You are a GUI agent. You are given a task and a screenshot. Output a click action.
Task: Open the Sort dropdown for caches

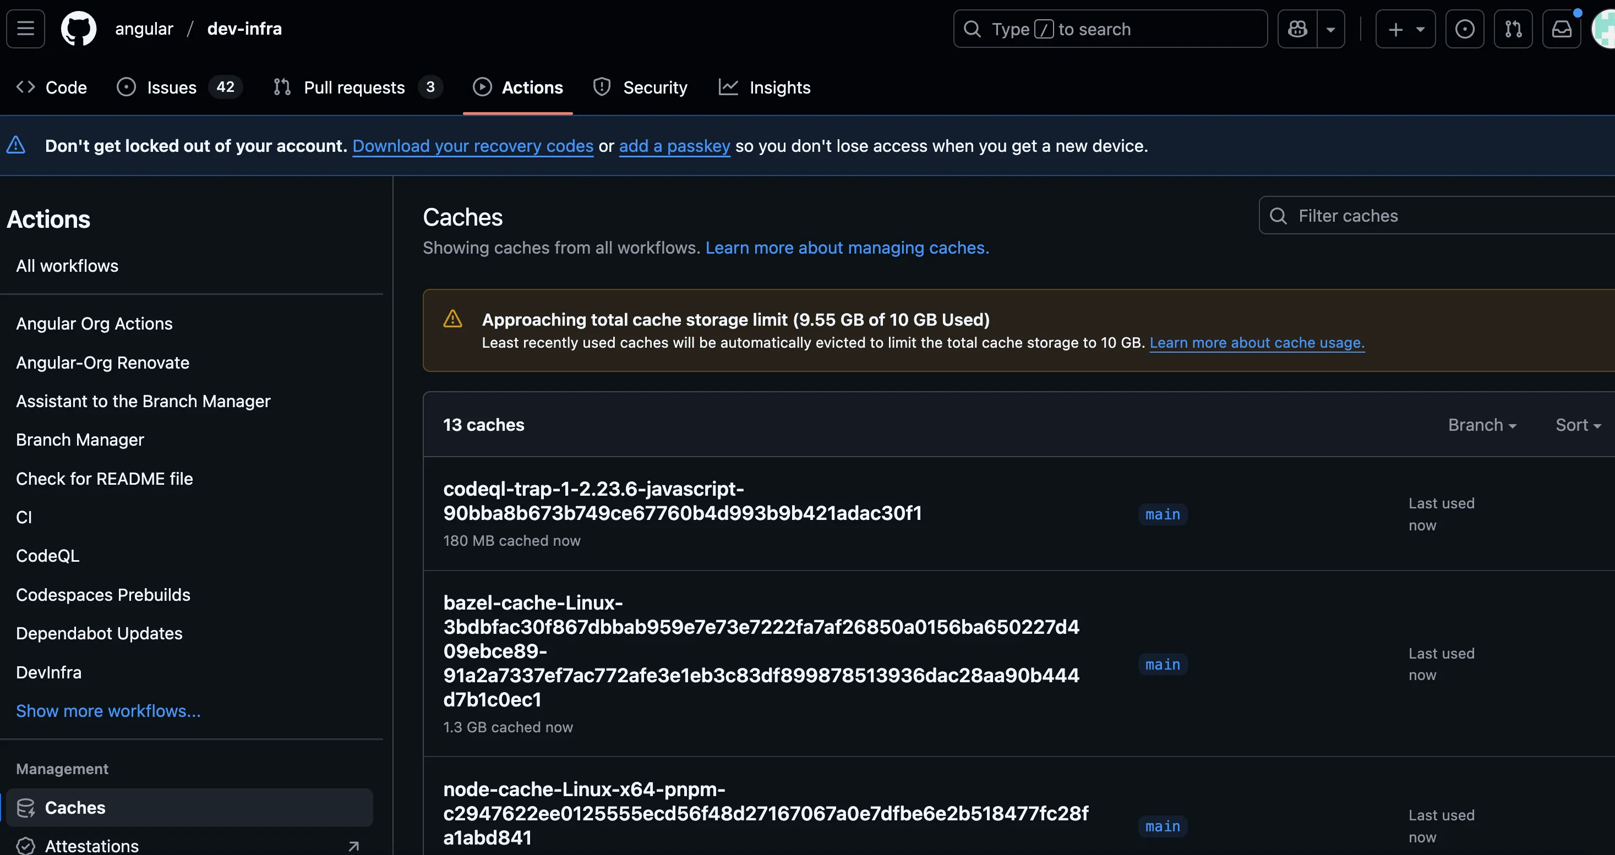(1578, 425)
